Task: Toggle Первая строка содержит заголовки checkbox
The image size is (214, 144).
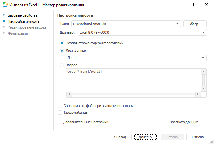Action: click(62, 43)
